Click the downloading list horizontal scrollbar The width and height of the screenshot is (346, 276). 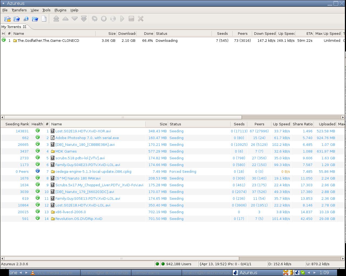pos(123,117)
